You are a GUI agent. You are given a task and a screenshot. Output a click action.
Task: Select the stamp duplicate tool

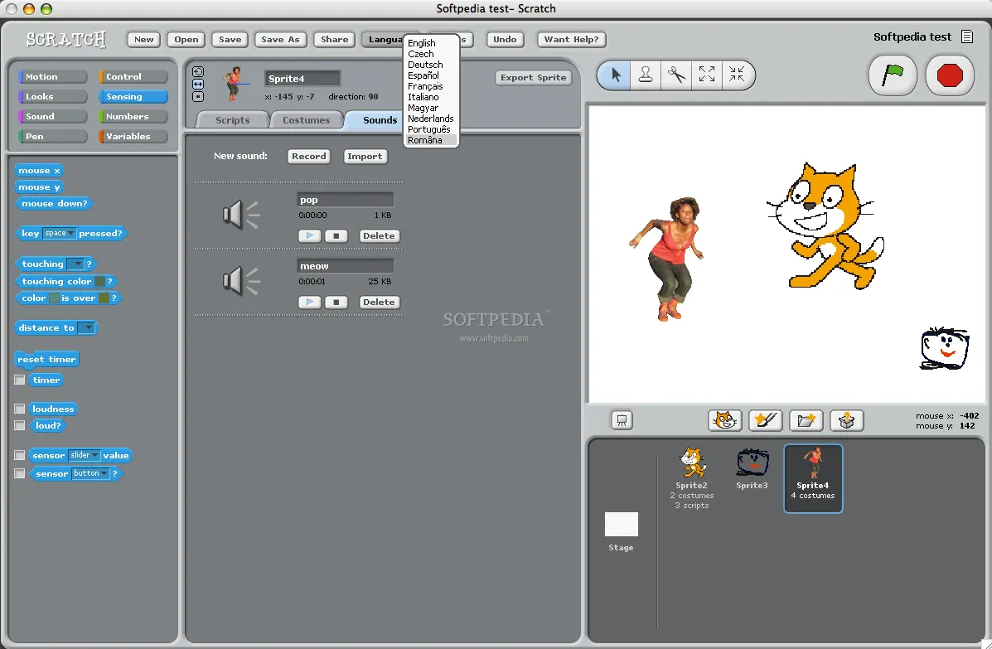(x=646, y=75)
